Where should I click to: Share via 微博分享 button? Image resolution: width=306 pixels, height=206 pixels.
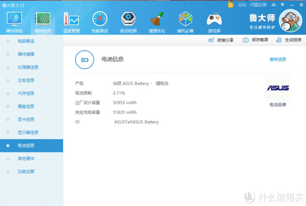click(x=221, y=40)
